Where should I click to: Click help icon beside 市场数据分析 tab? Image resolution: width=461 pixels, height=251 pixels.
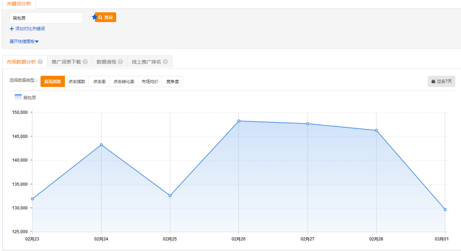tap(40, 62)
